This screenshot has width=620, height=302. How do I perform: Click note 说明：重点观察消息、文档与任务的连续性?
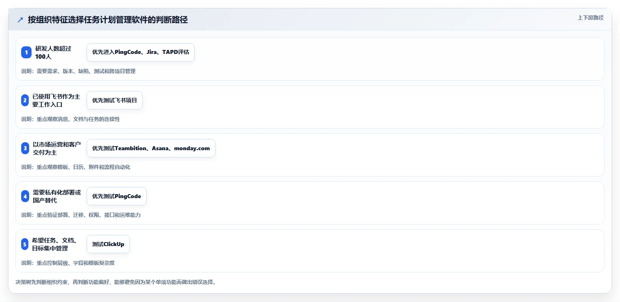71,119
